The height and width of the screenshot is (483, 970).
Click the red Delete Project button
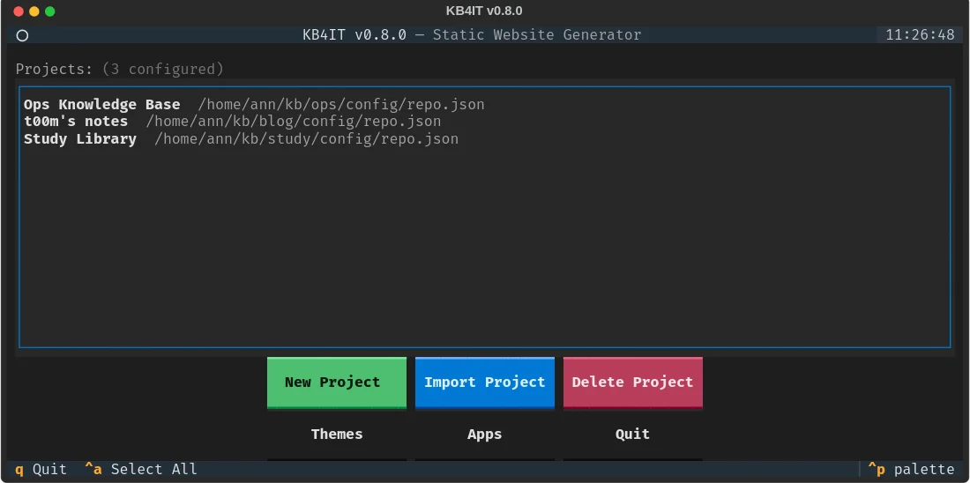click(x=633, y=383)
